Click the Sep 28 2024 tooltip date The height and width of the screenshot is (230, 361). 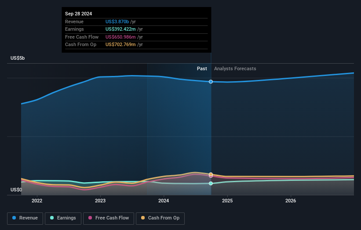[79, 14]
